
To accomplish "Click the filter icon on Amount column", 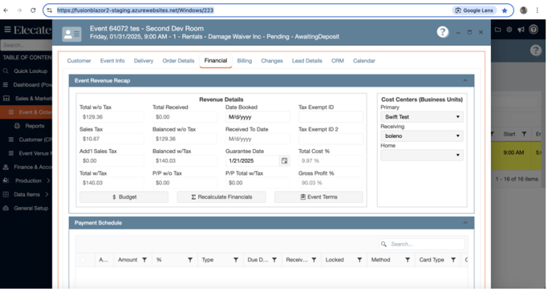I will [144, 260].
